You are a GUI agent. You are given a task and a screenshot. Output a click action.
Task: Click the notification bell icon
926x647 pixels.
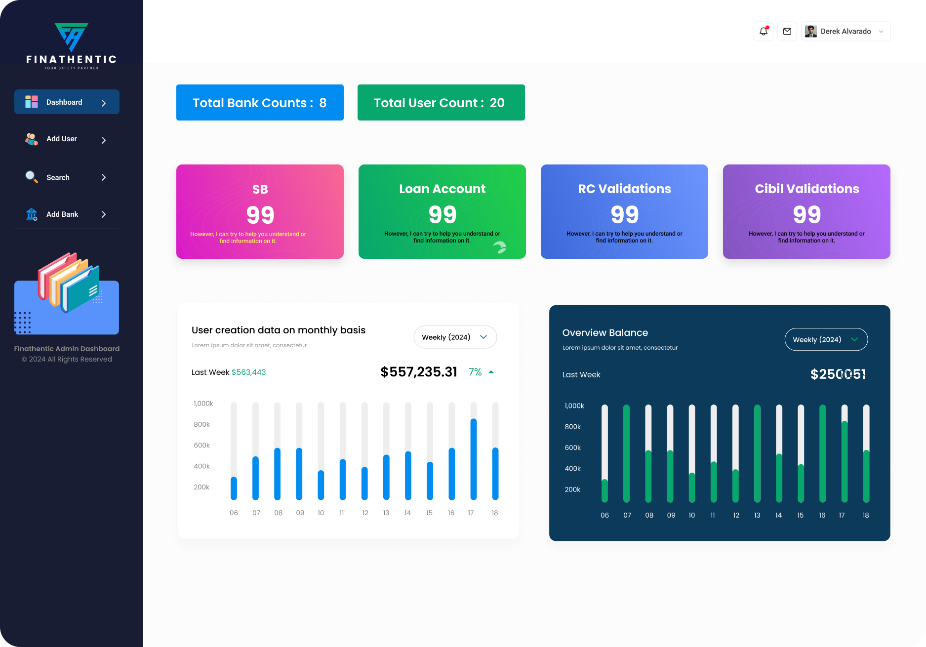763,31
